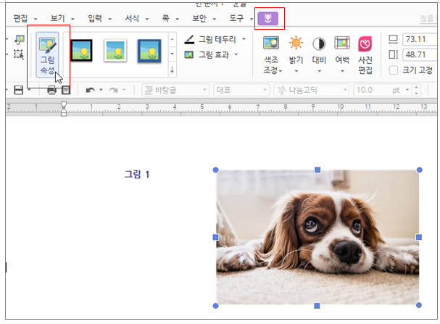Click the redo arrow icon
440x324 pixels.
click(113, 90)
